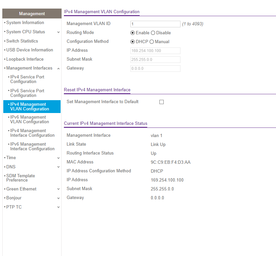276x256 pixels.
Task: Expand the Time menu chevron
Action: click(58, 158)
